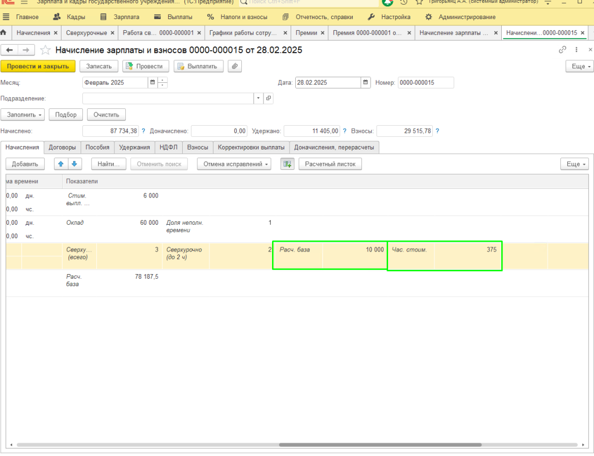Move the row up with blue arrow
Viewport: 594px width, 456px height.
[x=60, y=164]
